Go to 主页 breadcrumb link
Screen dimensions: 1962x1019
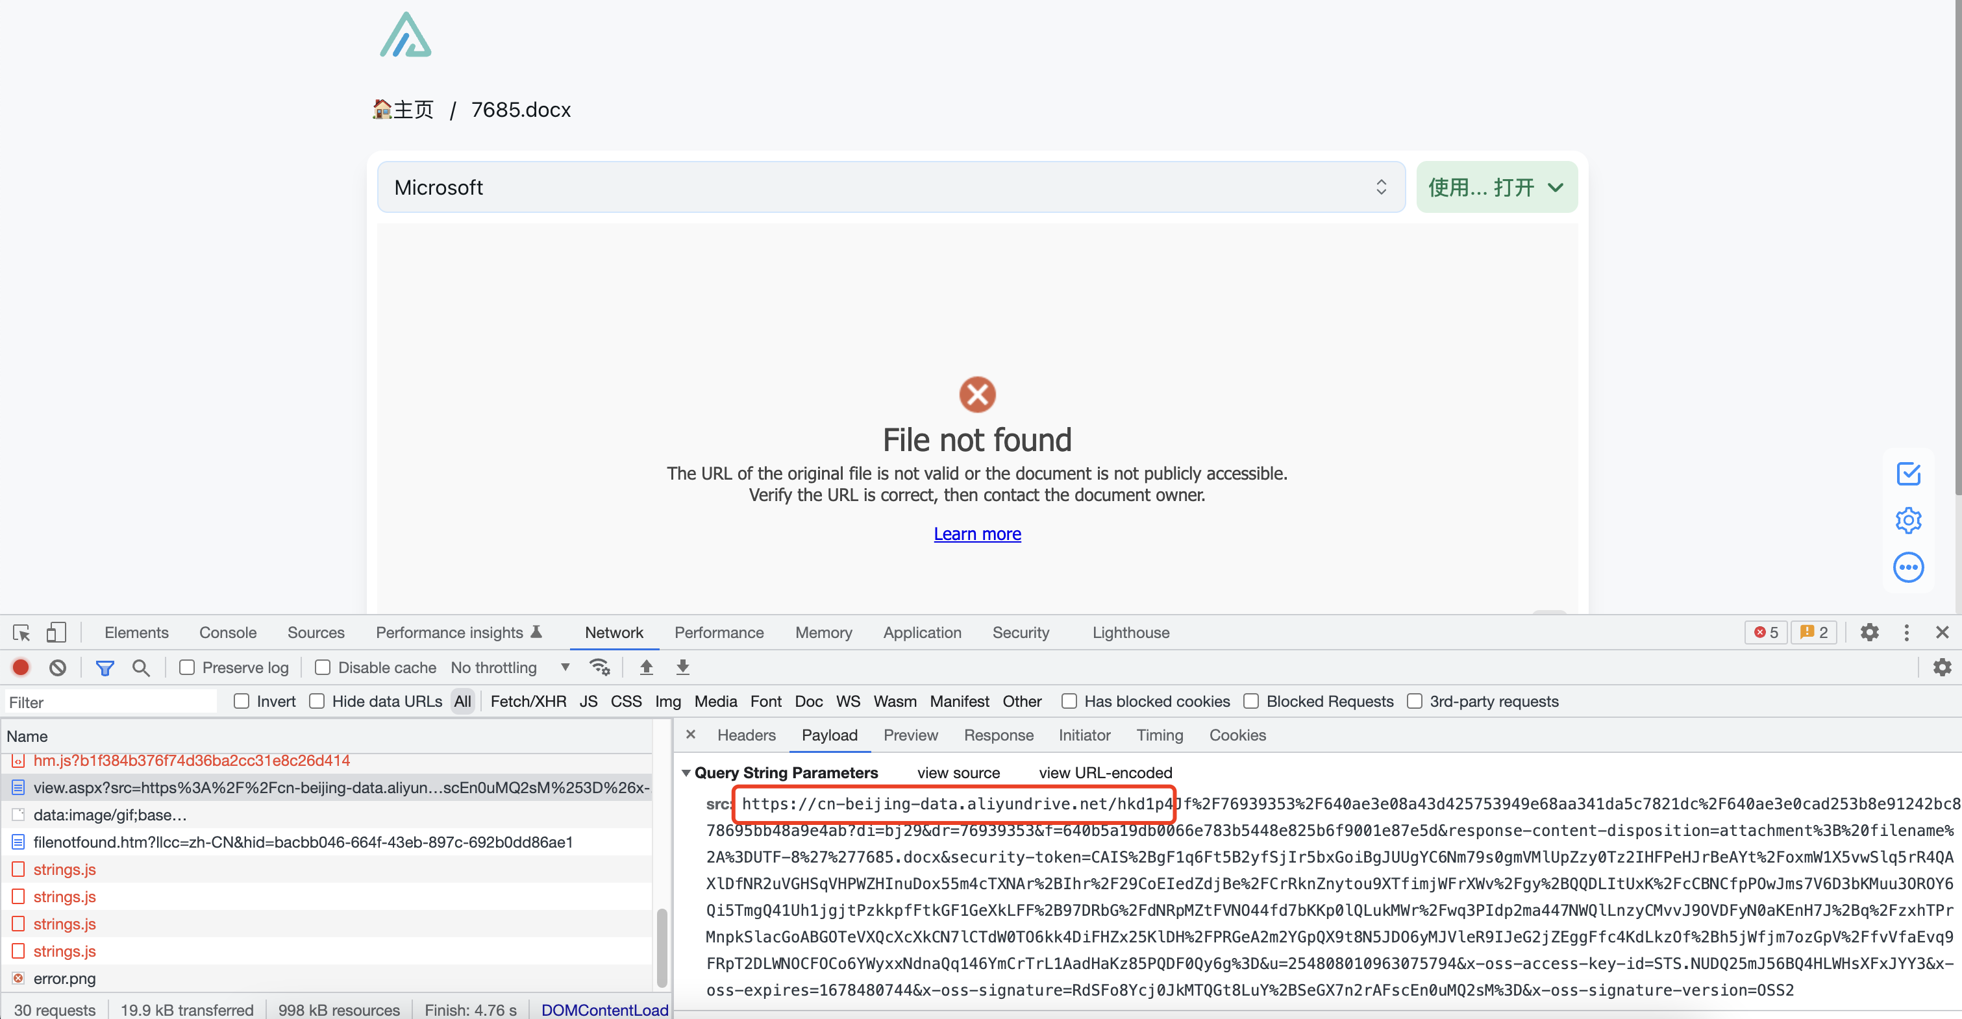point(403,110)
